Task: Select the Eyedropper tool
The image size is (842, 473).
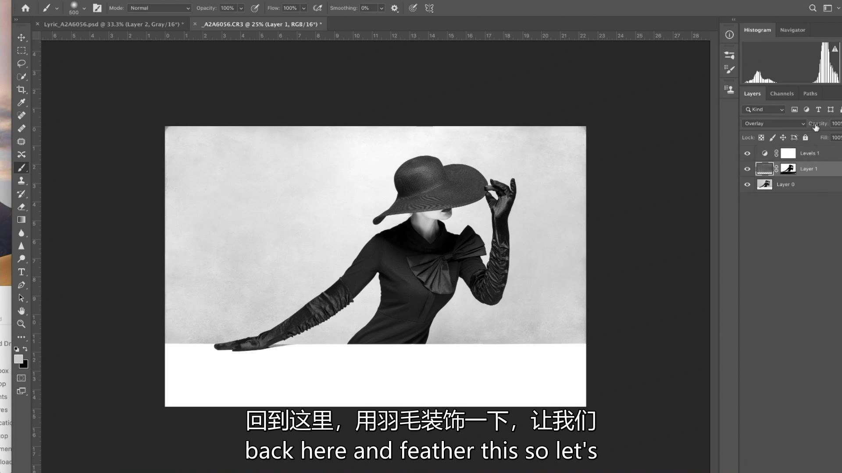Action: pyautogui.click(x=21, y=102)
